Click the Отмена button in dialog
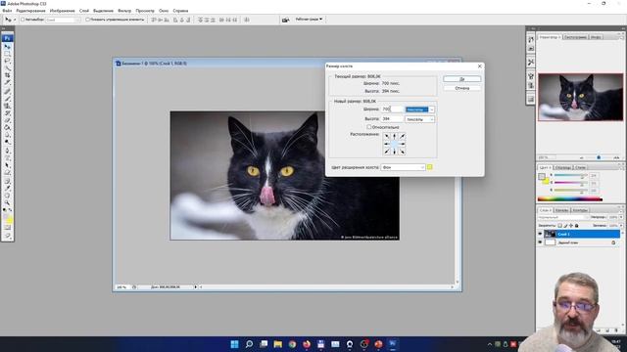Viewport: 627px width, 352px height. coord(461,88)
